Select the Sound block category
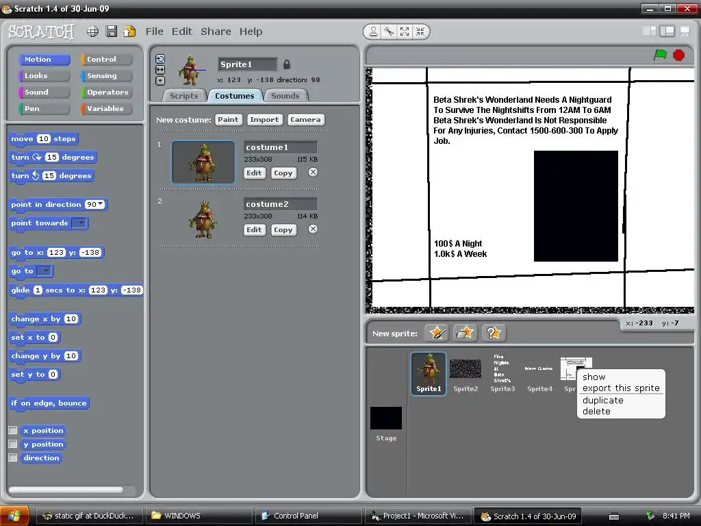Viewport: 701px width, 526px height. [x=44, y=92]
